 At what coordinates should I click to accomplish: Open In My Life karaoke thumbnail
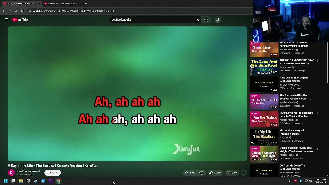[264, 137]
